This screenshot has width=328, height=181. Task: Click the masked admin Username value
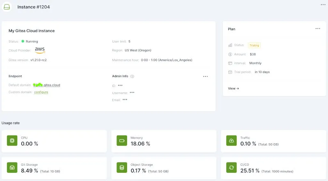click(132, 92)
